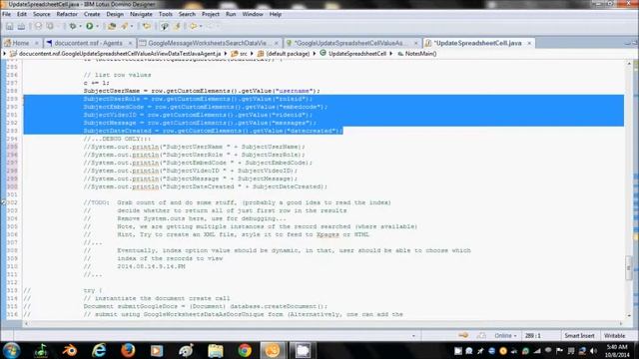Screen dimensions: 639x359
Task: Open Google Chrome from the taskbar
Action: 245,350
